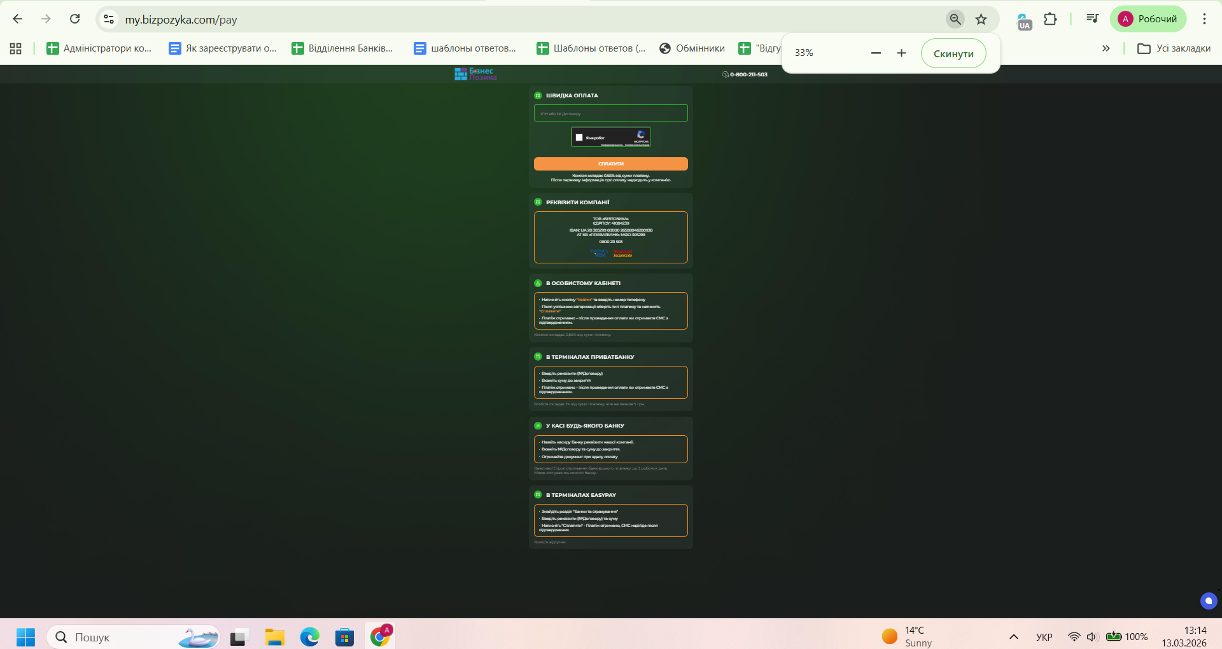Expand the hidden bookmarks chevron
The image size is (1222, 649).
[x=1106, y=48]
